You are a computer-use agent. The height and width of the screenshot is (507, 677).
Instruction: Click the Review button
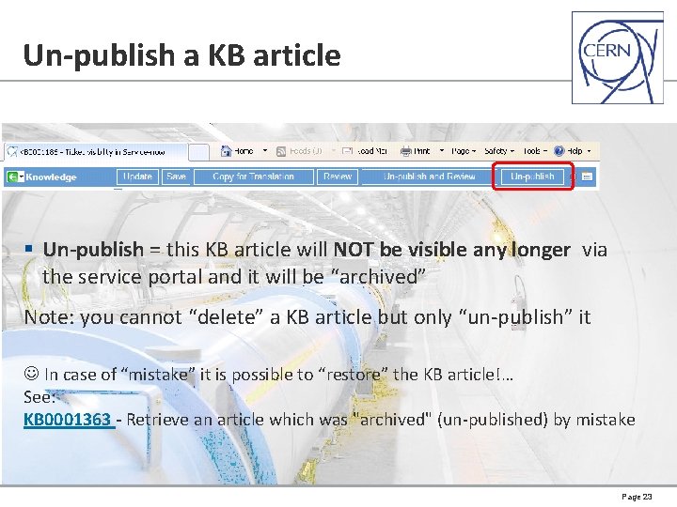(338, 177)
